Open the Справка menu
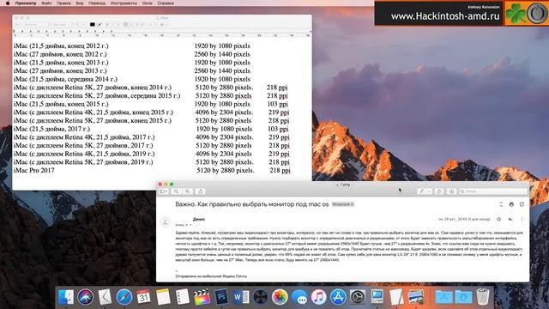Screen dimensions: 549x309 tap(166, 3)
